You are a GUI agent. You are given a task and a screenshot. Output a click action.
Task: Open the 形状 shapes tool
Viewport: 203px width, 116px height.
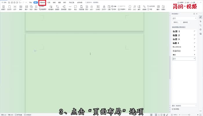coord(31,7)
